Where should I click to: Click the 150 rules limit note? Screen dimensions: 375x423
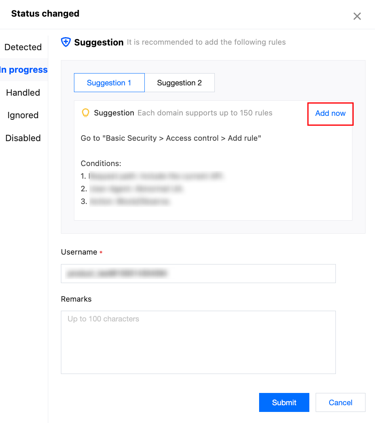click(205, 113)
